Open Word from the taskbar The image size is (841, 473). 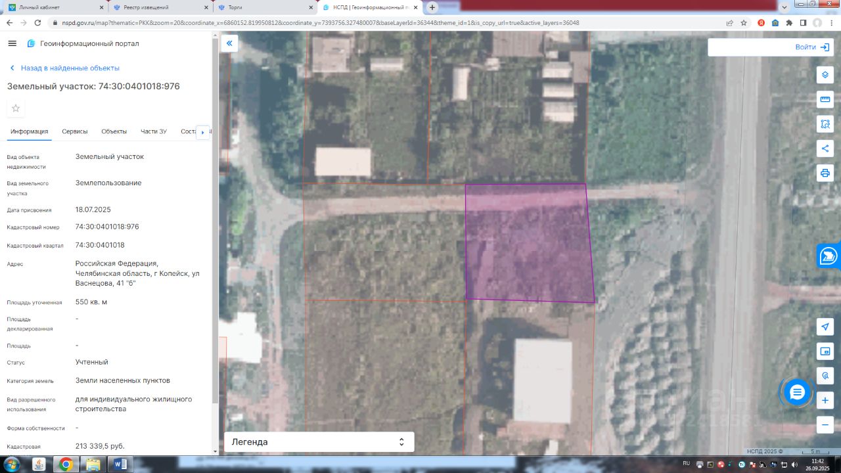[121, 464]
